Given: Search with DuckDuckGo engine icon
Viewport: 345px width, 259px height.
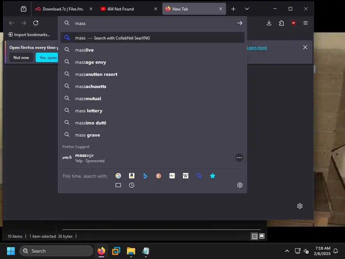Looking at the screenshot, I should [x=158, y=176].
